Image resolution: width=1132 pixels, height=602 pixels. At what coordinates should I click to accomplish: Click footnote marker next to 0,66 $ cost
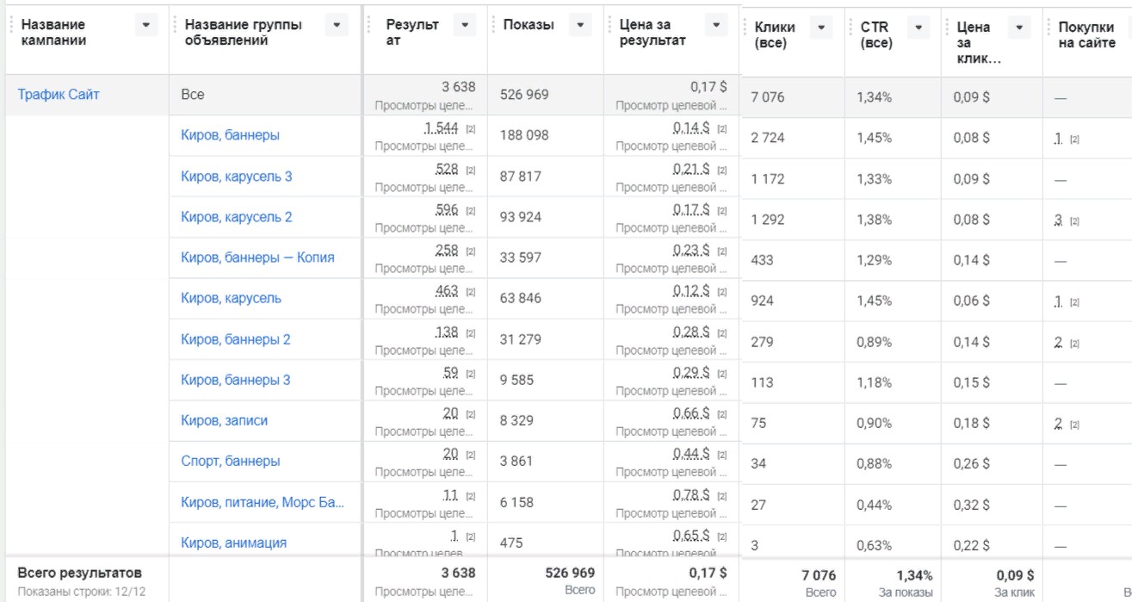(721, 414)
